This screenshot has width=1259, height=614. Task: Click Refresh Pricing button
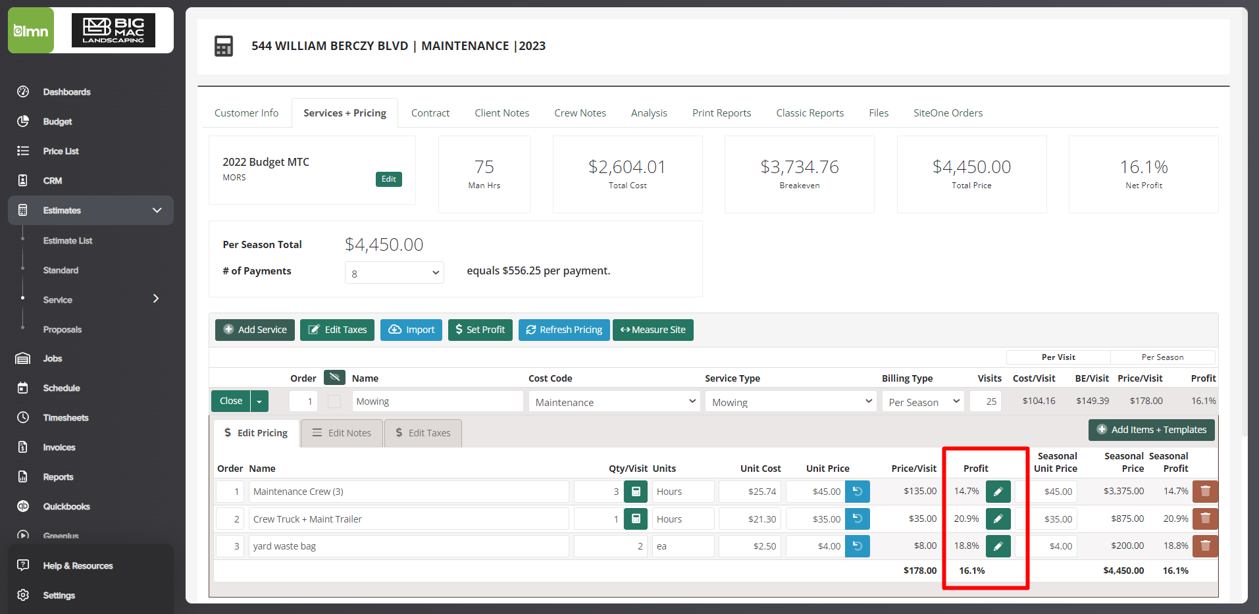(563, 329)
